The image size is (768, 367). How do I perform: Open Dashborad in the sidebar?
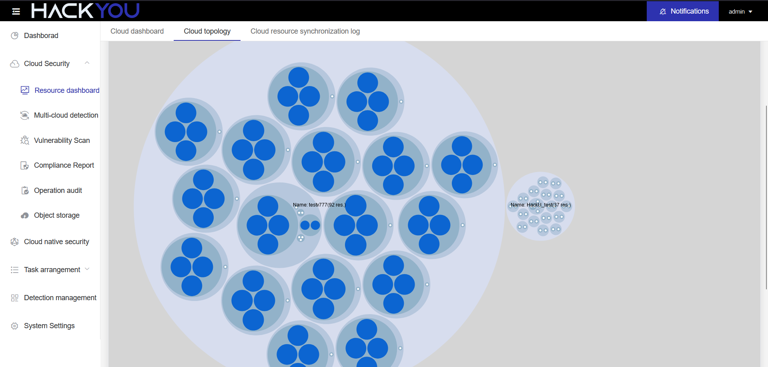41,36
